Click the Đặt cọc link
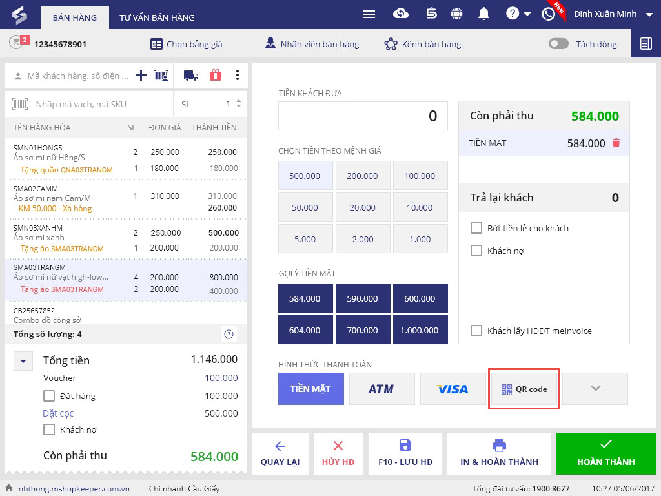 [x=58, y=413]
